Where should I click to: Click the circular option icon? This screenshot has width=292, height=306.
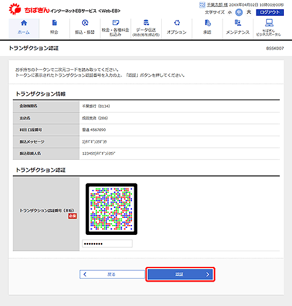tap(177, 23)
